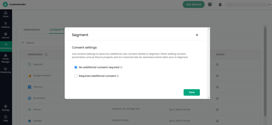272x125 pixels.
Task: Click the search magnifier icon
Action: 23,43
